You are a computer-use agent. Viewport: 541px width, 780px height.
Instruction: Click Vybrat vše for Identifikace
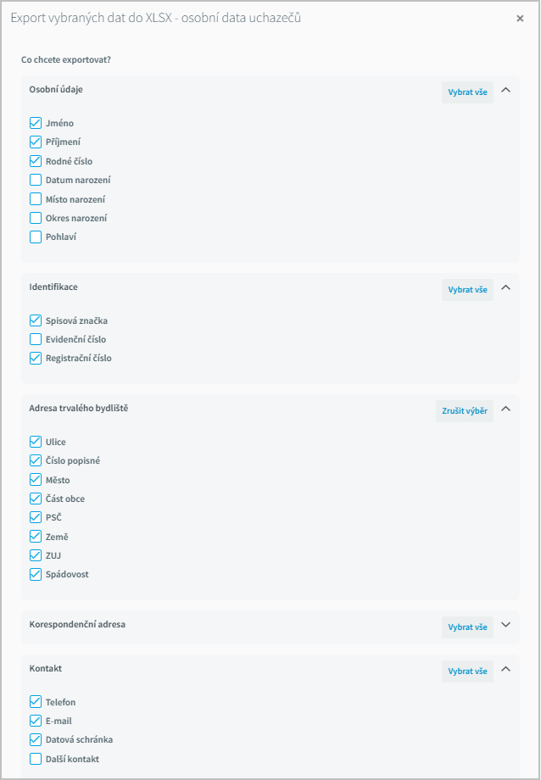(467, 290)
